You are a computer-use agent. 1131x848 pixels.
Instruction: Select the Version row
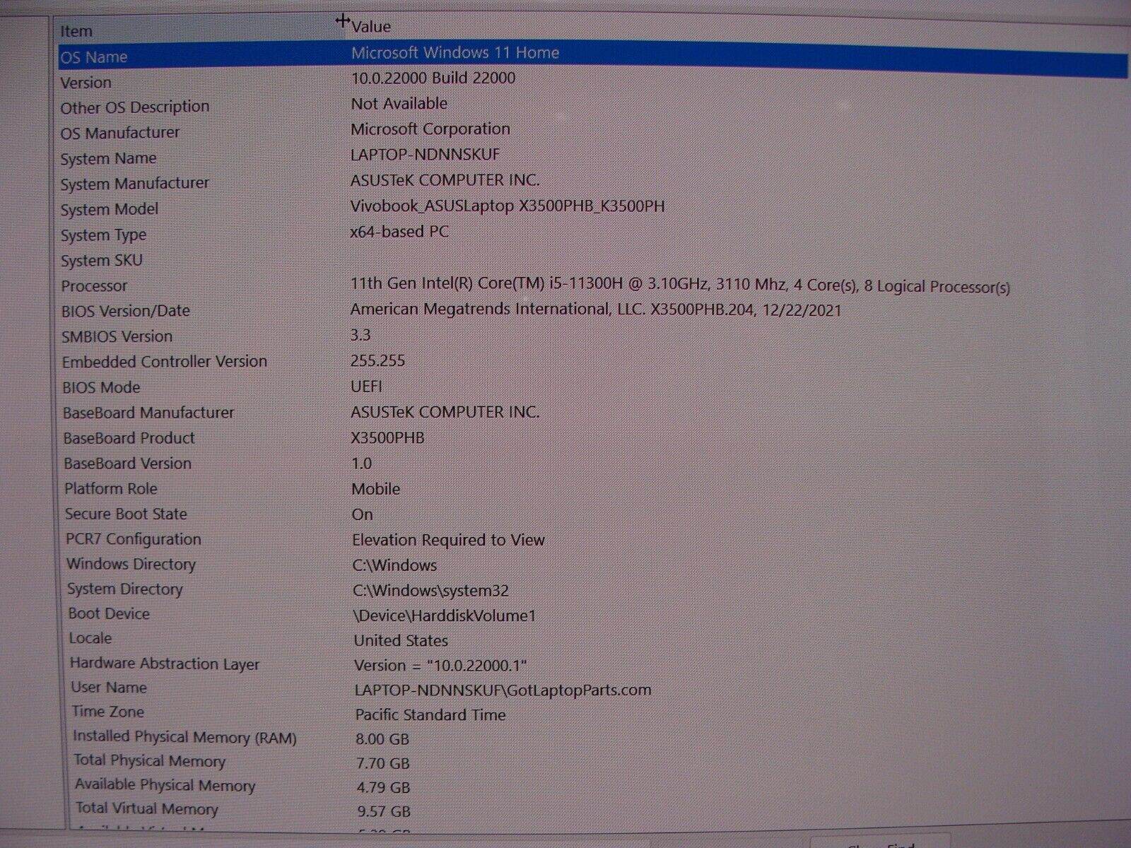pos(86,83)
